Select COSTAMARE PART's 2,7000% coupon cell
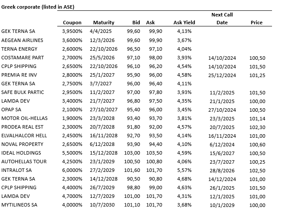Image resolution: width=295 pixels, height=210 pixels. tap(72, 58)
